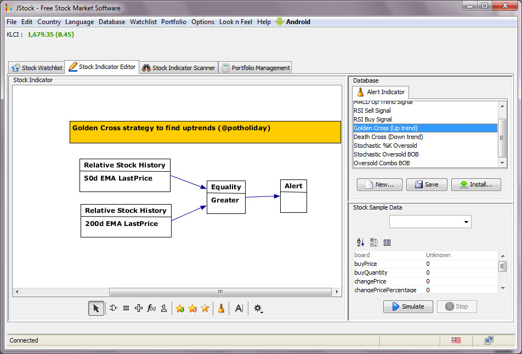This screenshot has width=522, height=354.
Task: Select the arithmetic plus operator tool
Action: (139, 308)
